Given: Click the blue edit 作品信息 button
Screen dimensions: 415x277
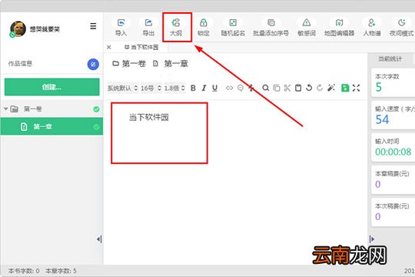Looking at the screenshot, I should click(x=93, y=64).
